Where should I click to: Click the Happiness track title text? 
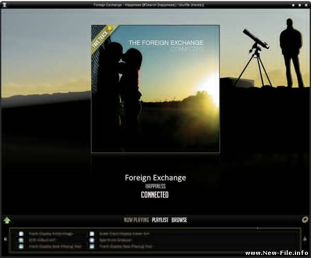click(155, 186)
